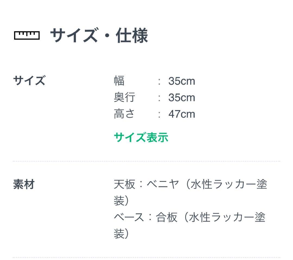Click the 35cm value beside 奥行

coord(181,98)
